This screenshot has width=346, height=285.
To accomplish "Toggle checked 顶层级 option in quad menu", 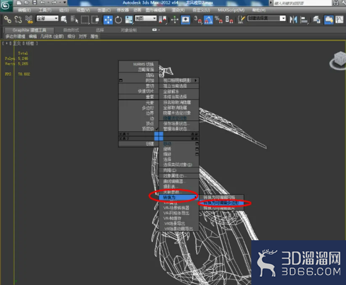I will point(138,129).
